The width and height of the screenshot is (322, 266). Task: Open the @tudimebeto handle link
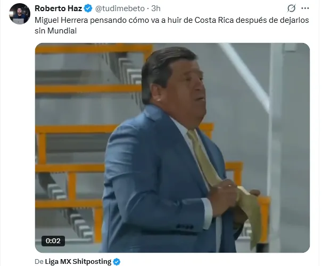click(120, 8)
